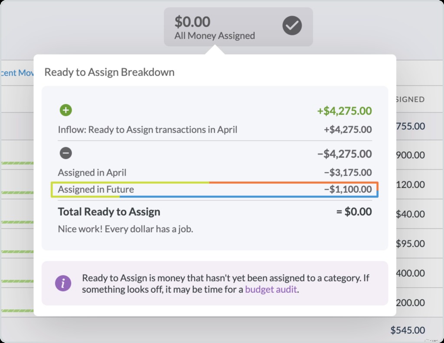Click the Total Ready to Assign label
This screenshot has height=343, width=444.
point(109,212)
